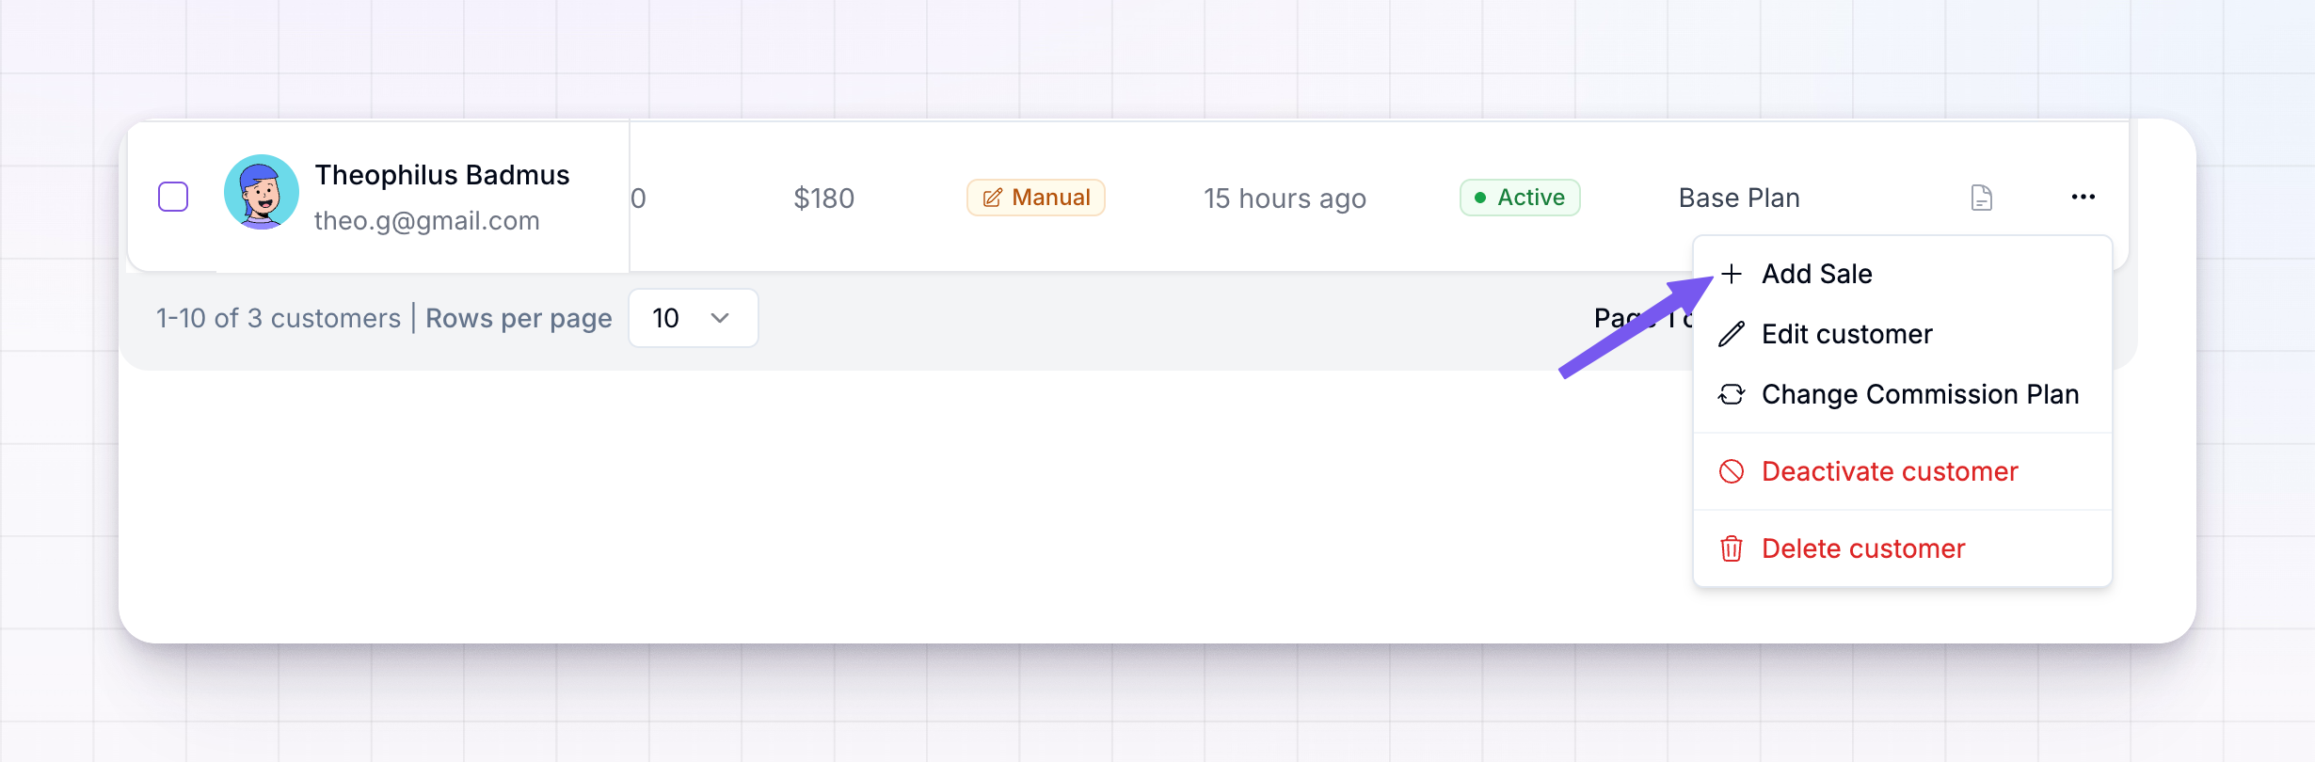This screenshot has width=2315, height=762.
Task: Tick the checkbox for Theophilus Badmus row
Action: 173,197
